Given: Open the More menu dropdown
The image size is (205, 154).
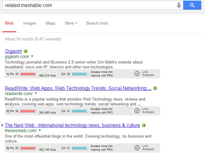Looking at the screenshot, I should pos(71,23).
